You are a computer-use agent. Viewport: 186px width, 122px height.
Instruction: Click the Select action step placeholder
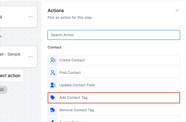point(11,76)
